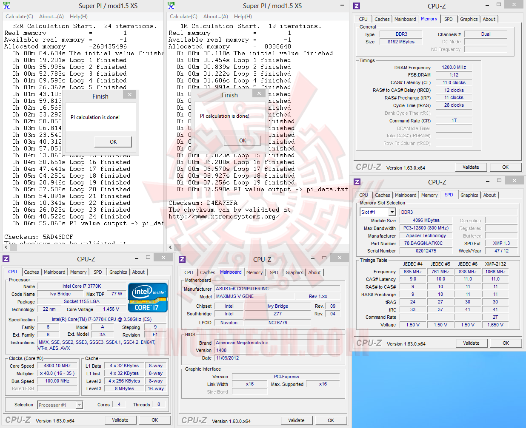Image resolution: width=526 pixels, height=428 pixels.
Task: Open Help menu in the 1M Super PI window
Action: [243, 17]
